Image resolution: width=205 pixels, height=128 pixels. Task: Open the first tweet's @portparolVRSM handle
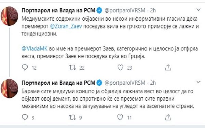pos(125,11)
